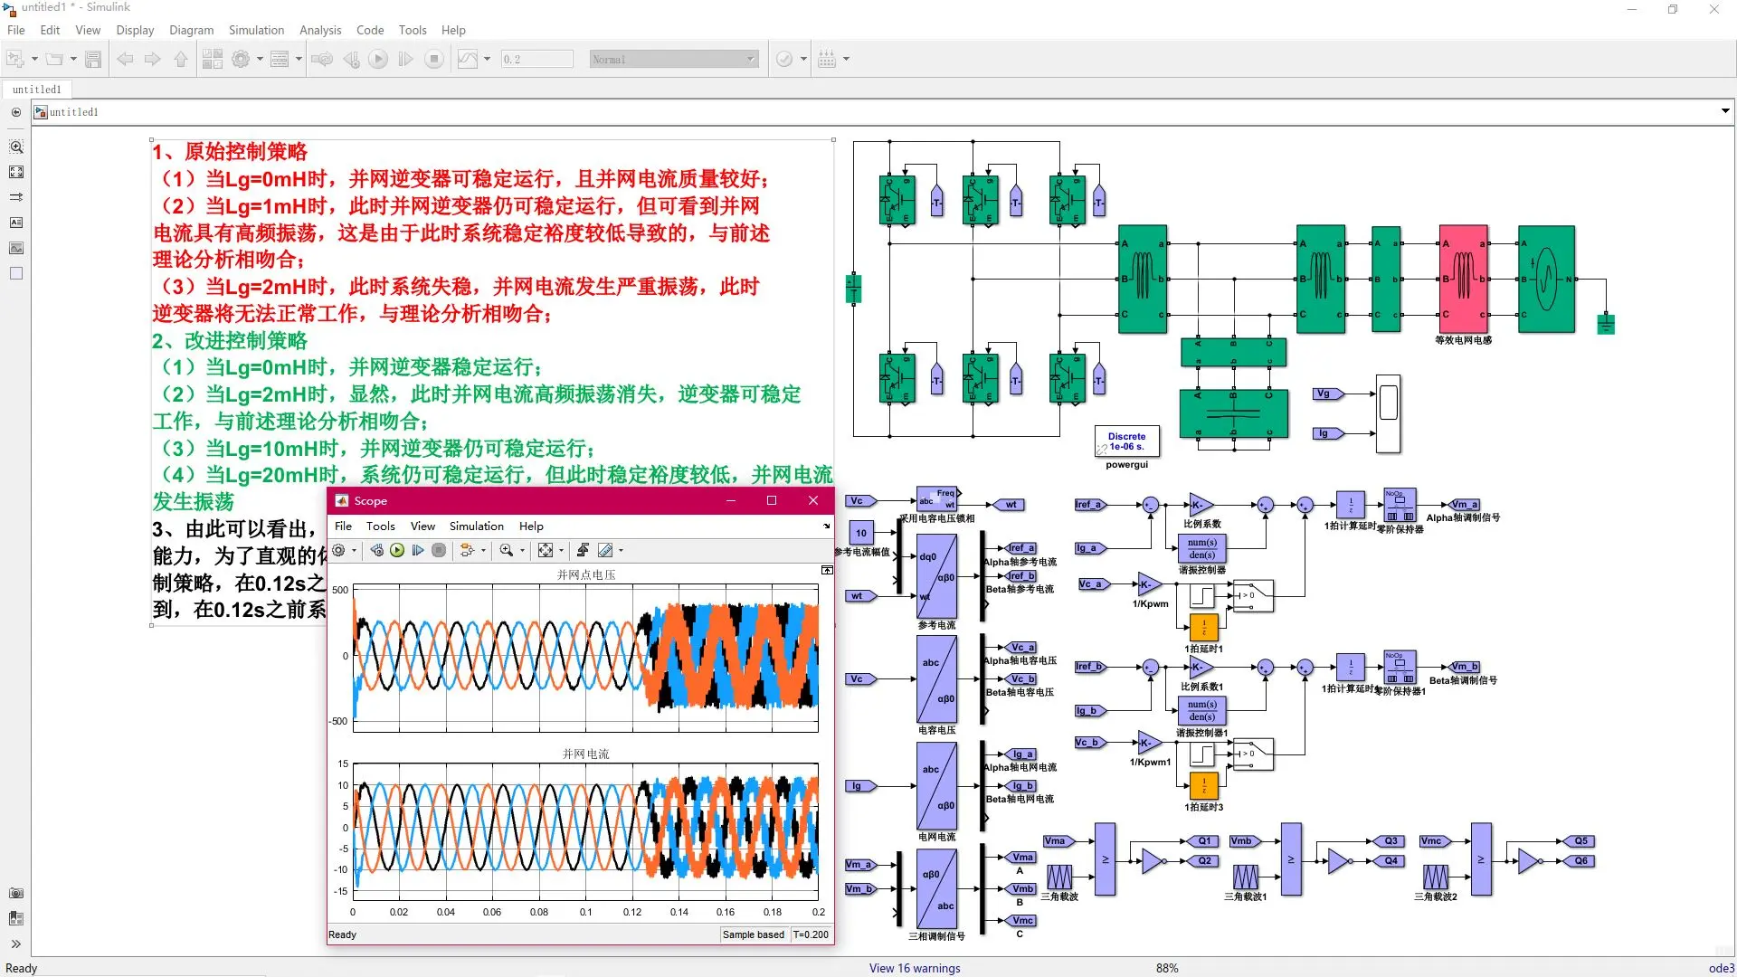1737x977 pixels.
Task: Step forward the Simulink simulation
Action: click(x=406, y=60)
